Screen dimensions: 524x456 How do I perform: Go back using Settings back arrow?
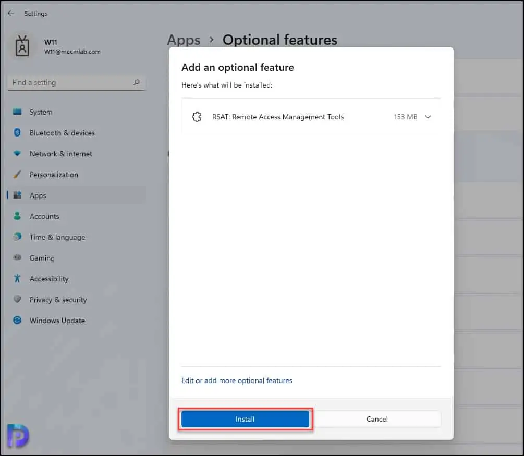(x=11, y=14)
